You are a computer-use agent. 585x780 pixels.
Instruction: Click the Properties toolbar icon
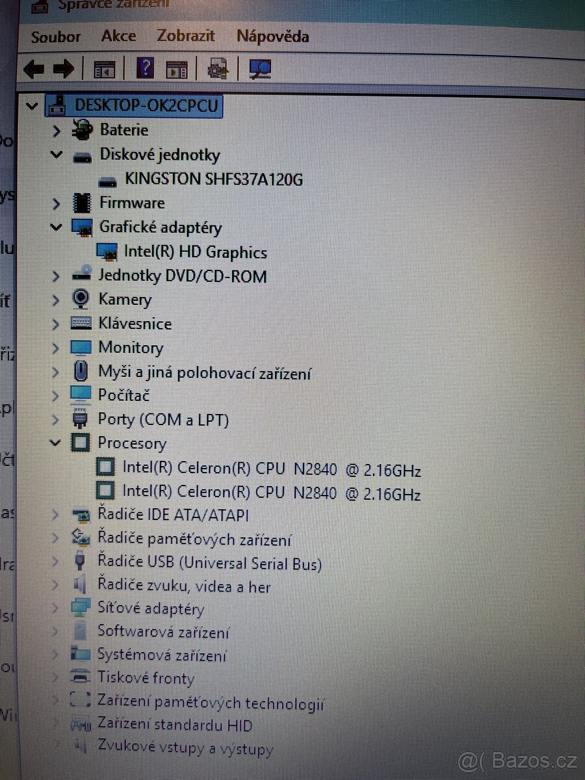click(175, 68)
